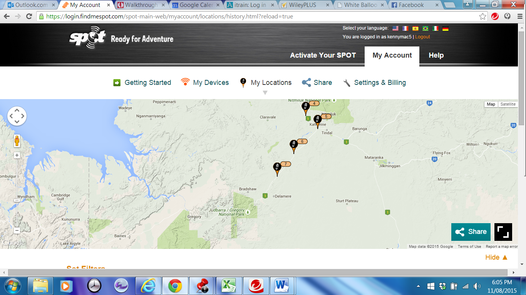This screenshot has height=295, width=526.
Task: Zoom out with the map minus button
Action: (x=17, y=230)
